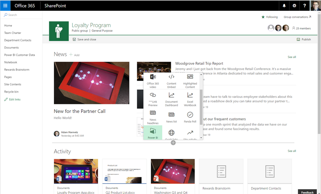Go to Site Contents in navigation
Screen dimensions: 321x194
pos(13,84)
